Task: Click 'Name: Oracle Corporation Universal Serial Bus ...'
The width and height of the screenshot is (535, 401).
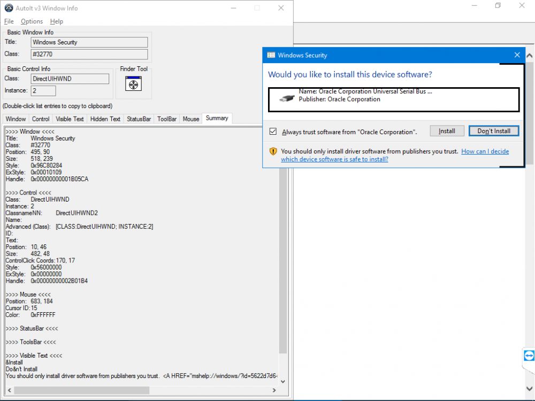Action: pos(365,91)
